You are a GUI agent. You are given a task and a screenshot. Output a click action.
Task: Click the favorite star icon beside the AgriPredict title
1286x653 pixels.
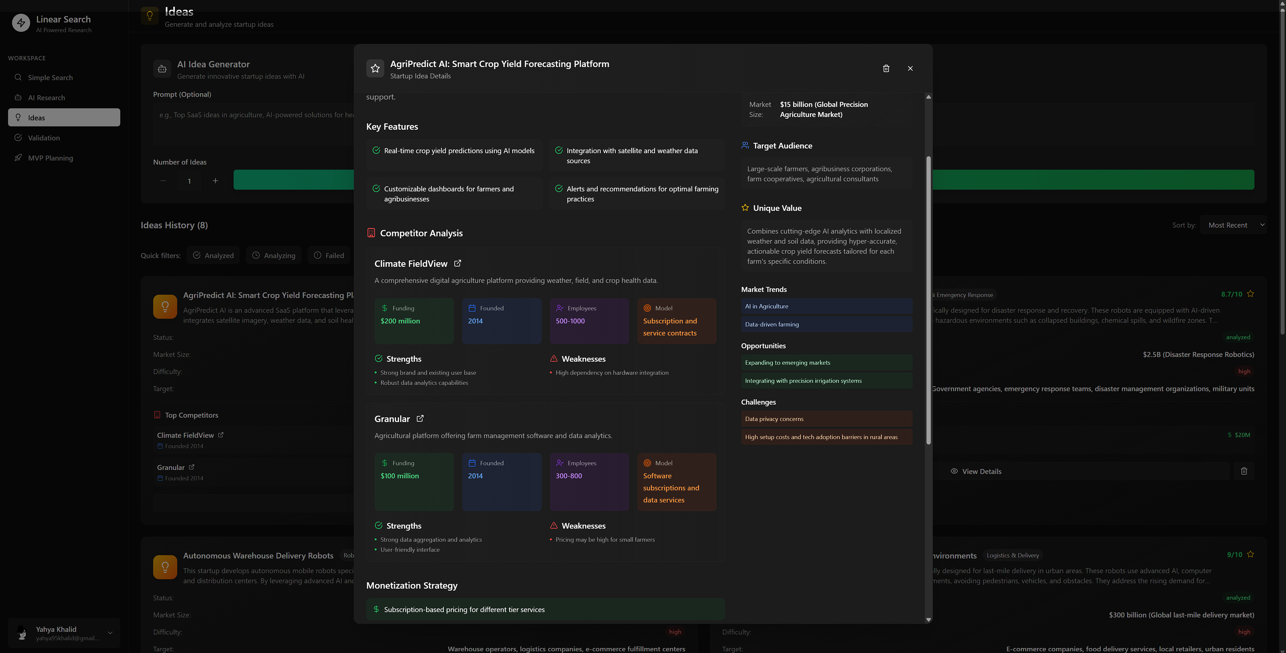375,68
